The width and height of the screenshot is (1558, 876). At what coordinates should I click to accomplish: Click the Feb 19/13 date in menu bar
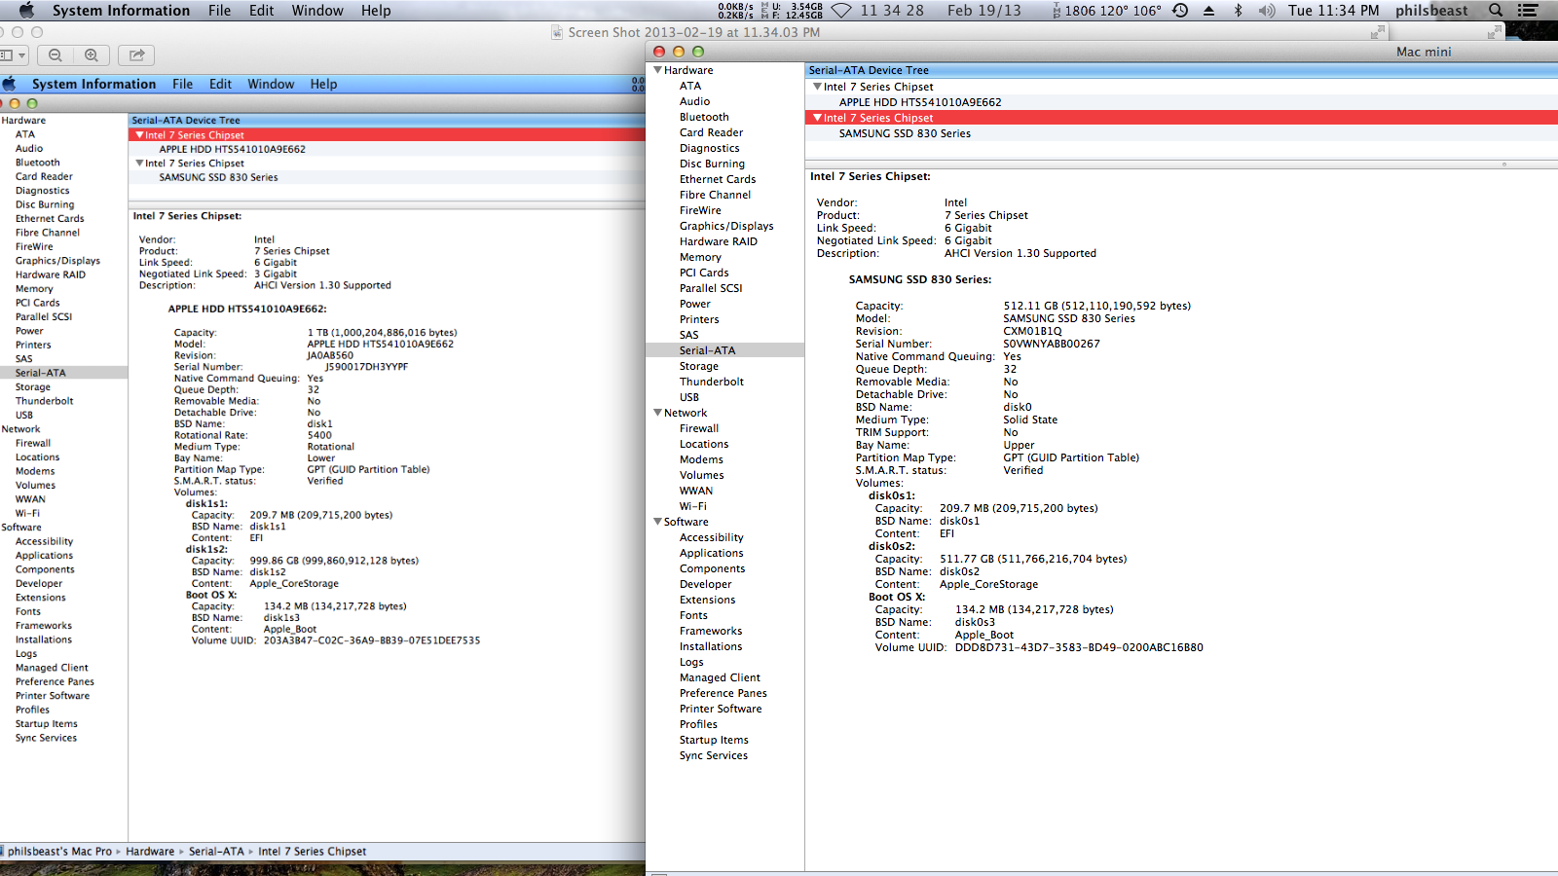[983, 11]
